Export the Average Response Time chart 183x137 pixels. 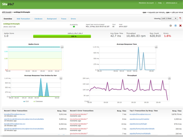coord(156,47)
